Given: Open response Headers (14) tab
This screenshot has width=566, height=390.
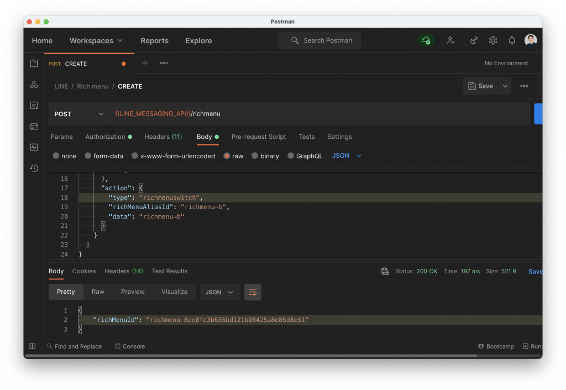Looking at the screenshot, I should 124,271.
